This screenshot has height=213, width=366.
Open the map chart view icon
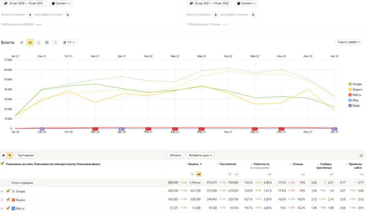coord(55,43)
